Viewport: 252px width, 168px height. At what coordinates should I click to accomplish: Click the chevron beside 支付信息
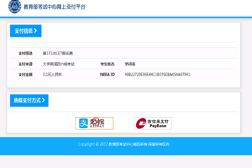pos(36,31)
